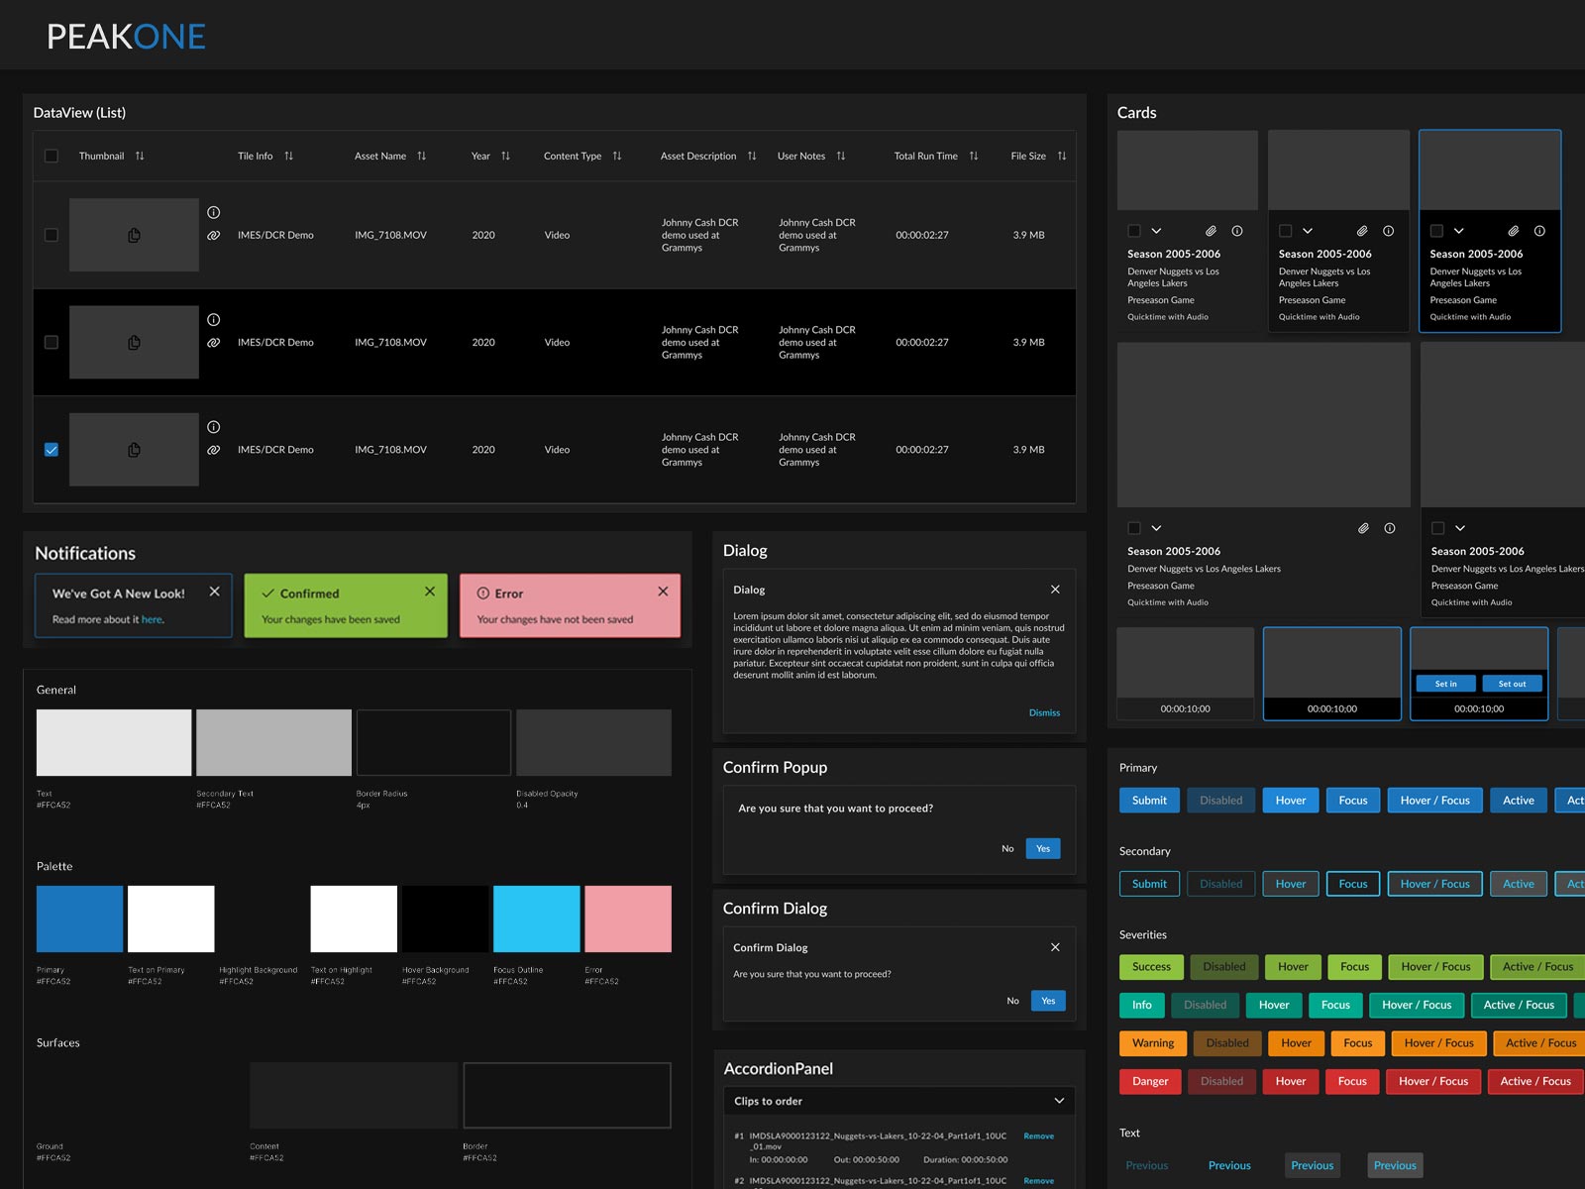Viewport: 1585px width, 1189px height.
Task: Close the Confirmed notification
Action: point(430,592)
